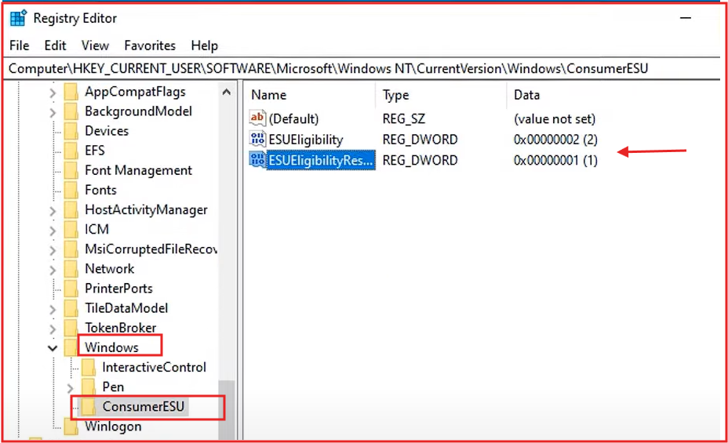Click the Network folder icon
728x443 pixels.
71,269
